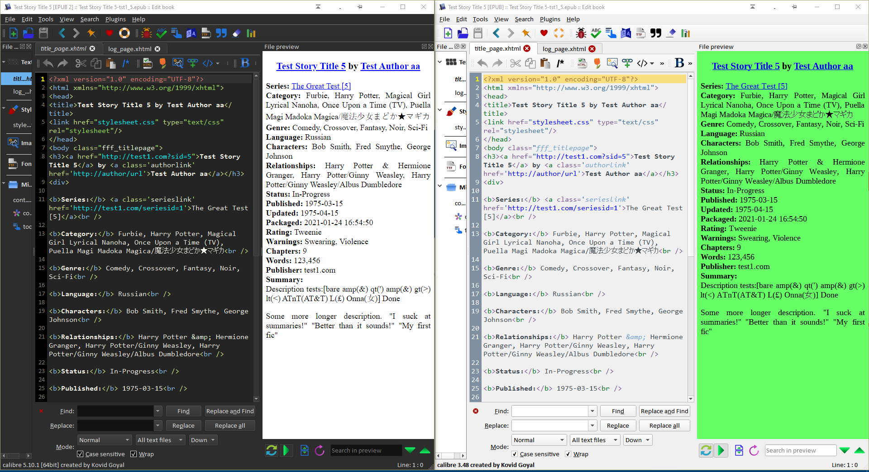Click the orange pin icon in dark window
The image size is (869, 472).
click(91, 33)
